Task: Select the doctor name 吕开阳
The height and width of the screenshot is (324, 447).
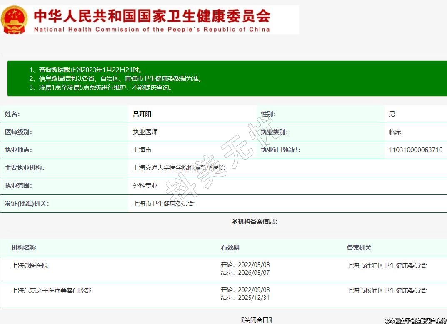Action: click(142, 114)
